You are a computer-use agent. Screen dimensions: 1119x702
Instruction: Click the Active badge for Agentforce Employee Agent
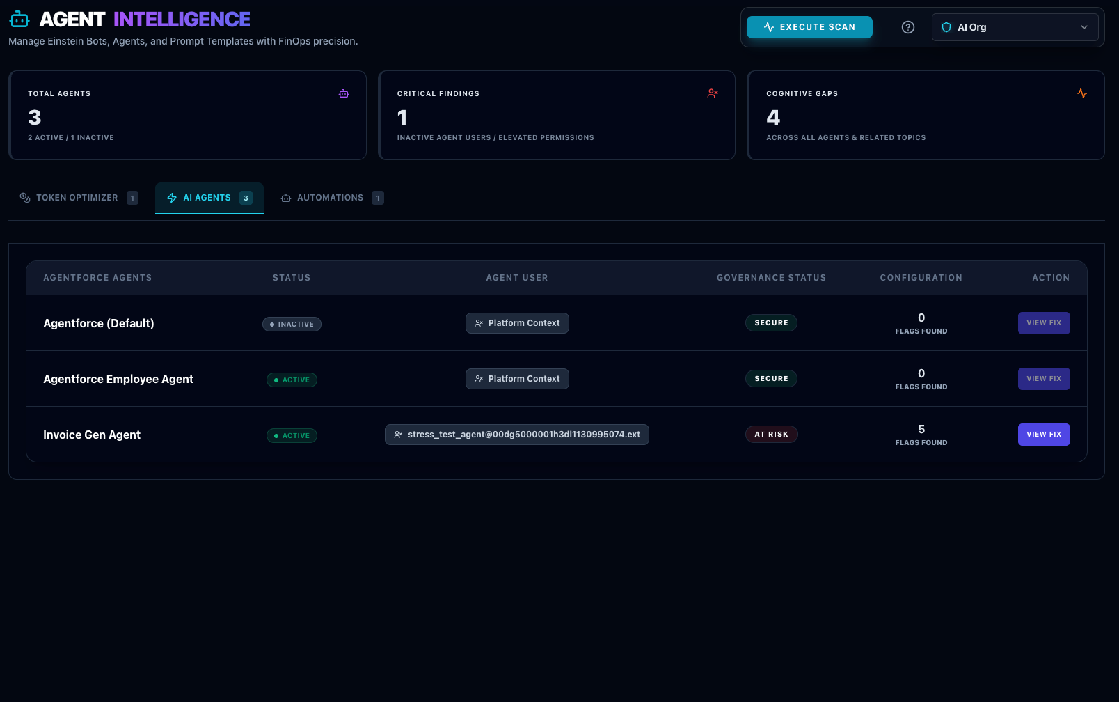tap(292, 380)
